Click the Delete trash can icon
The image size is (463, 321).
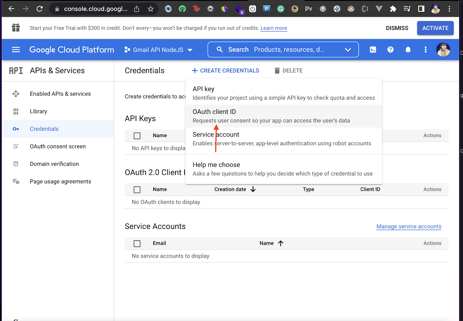tap(277, 70)
